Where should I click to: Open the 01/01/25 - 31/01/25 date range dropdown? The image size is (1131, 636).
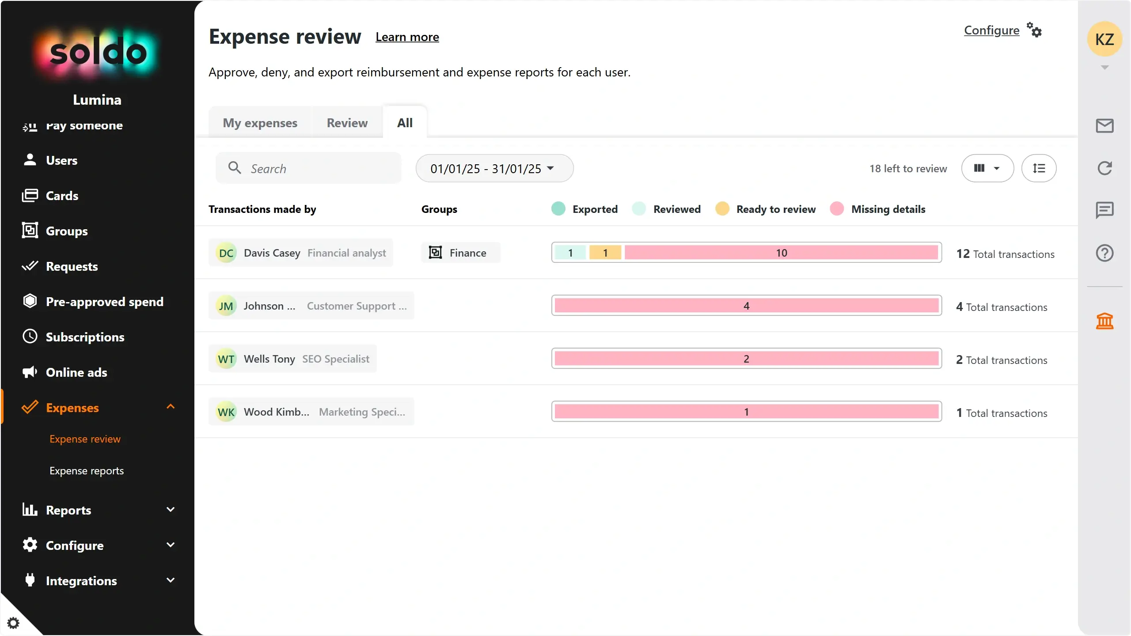tap(494, 168)
